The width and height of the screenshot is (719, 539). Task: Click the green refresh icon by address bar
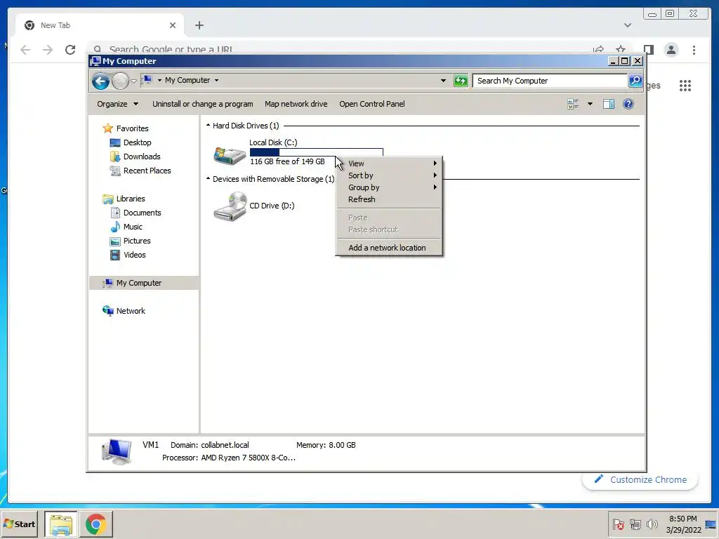click(461, 81)
